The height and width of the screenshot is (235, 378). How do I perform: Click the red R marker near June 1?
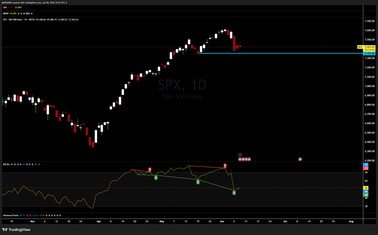pos(225,166)
